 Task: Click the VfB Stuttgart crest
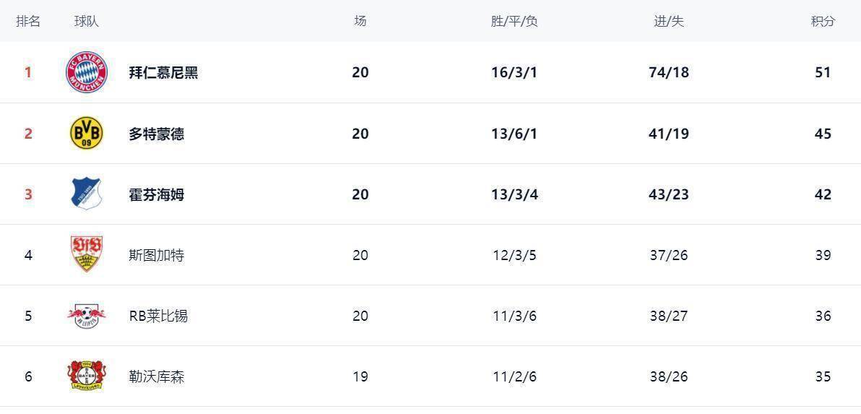(87, 254)
